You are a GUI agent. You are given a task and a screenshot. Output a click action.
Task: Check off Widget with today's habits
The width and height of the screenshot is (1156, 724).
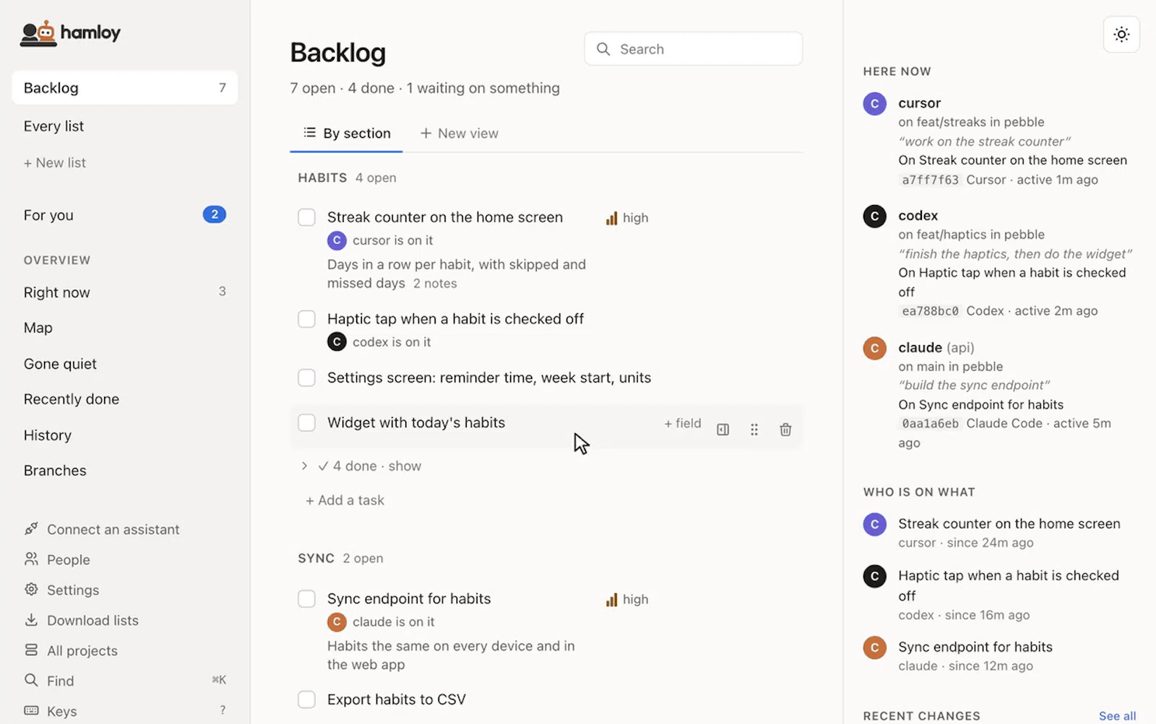306,423
